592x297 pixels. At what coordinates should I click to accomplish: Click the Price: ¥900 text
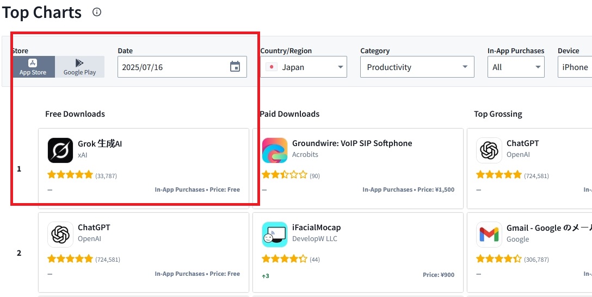[439, 275]
